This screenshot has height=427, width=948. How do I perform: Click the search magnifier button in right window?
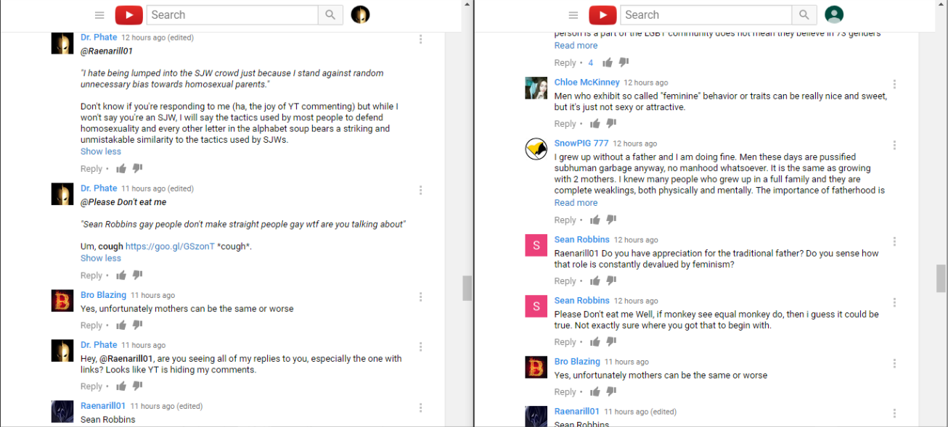[x=804, y=15]
